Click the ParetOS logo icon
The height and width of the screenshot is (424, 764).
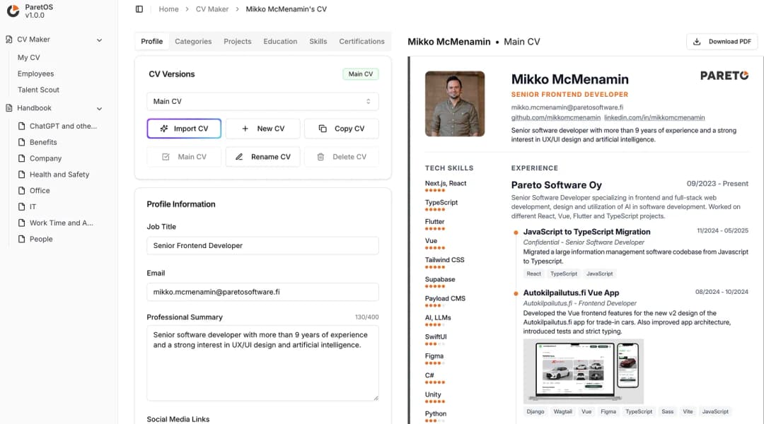pyautogui.click(x=13, y=11)
